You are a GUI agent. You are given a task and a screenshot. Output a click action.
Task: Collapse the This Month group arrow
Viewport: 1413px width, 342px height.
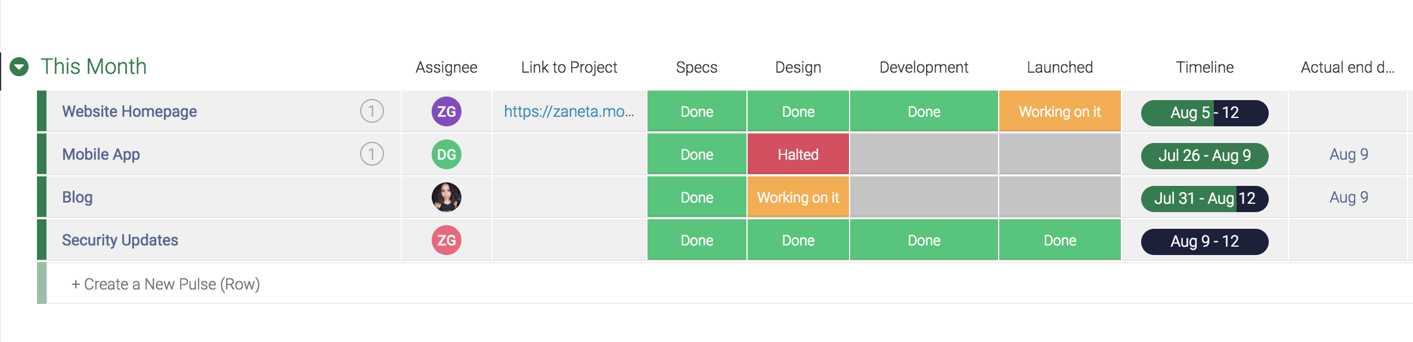(19, 67)
